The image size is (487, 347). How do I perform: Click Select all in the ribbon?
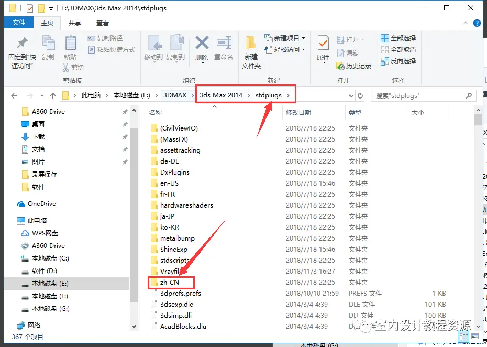(x=398, y=38)
